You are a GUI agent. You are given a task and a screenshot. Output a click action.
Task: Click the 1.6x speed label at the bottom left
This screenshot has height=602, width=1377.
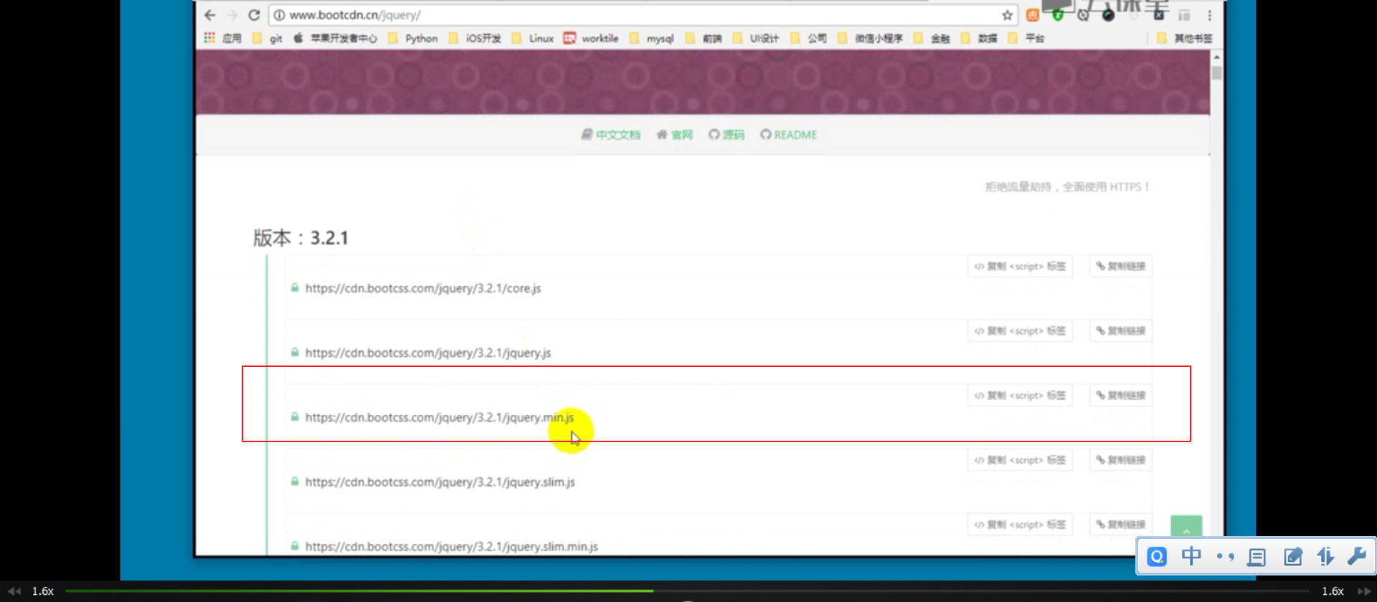tap(43, 591)
